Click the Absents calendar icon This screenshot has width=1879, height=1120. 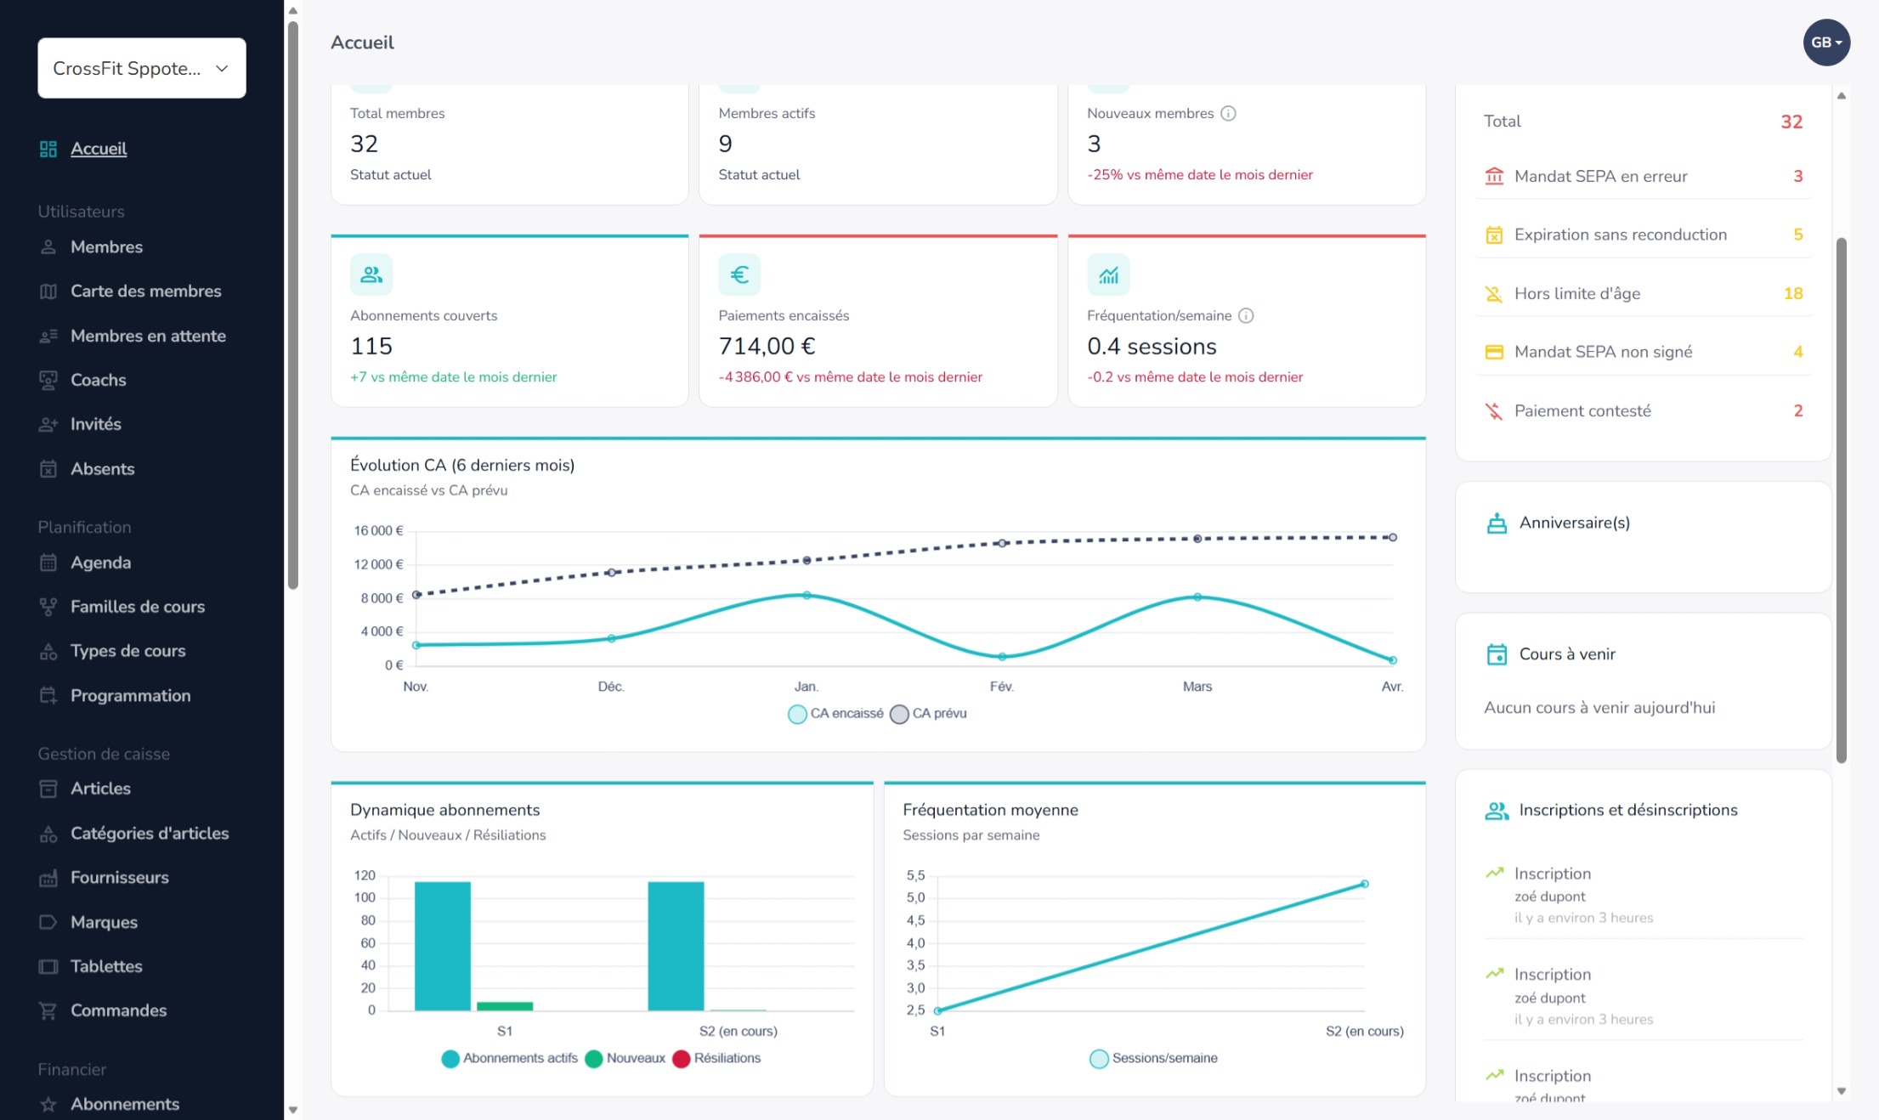pos(48,469)
